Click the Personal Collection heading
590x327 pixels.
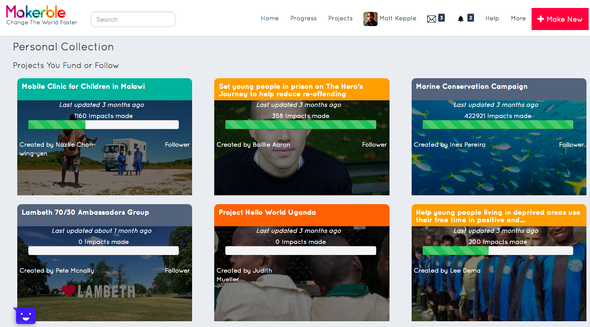click(63, 47)
